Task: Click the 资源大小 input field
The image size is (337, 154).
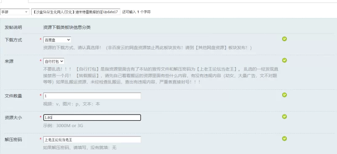Action: (x=92, y=117)
